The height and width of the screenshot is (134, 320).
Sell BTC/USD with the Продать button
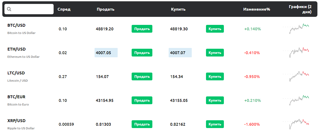(x=142, y=29)
